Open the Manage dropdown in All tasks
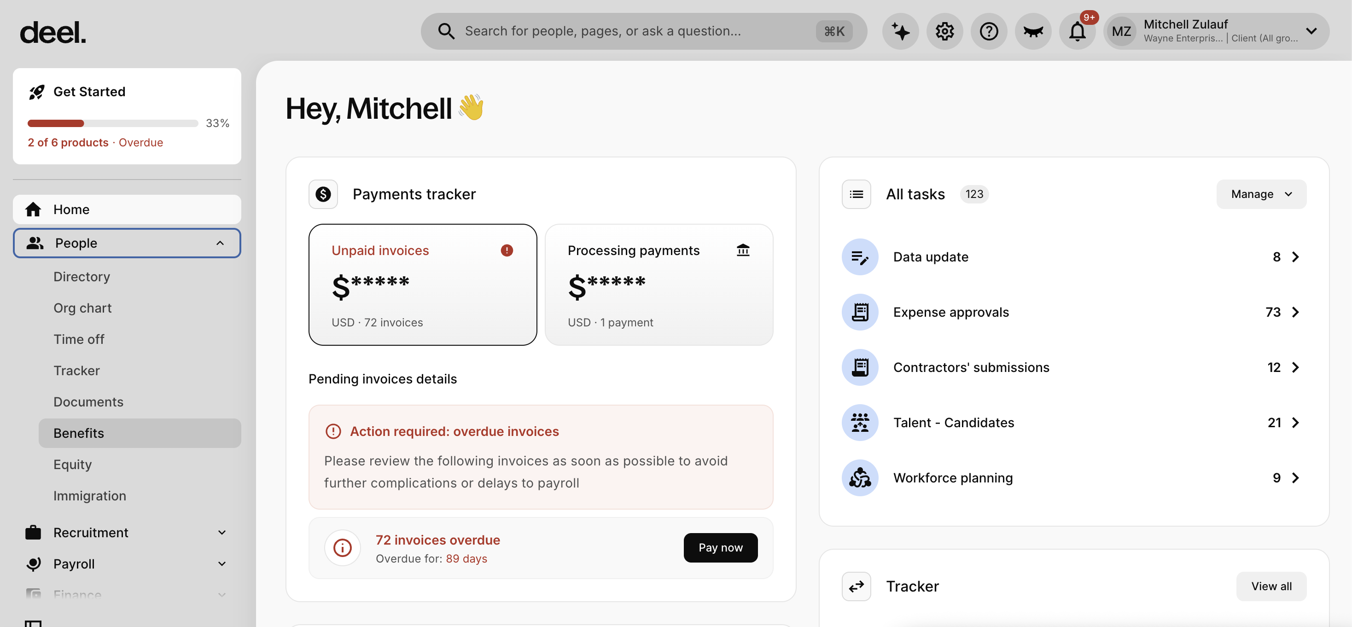This screenshot has height=627, width=1352. pos(1261,194)
